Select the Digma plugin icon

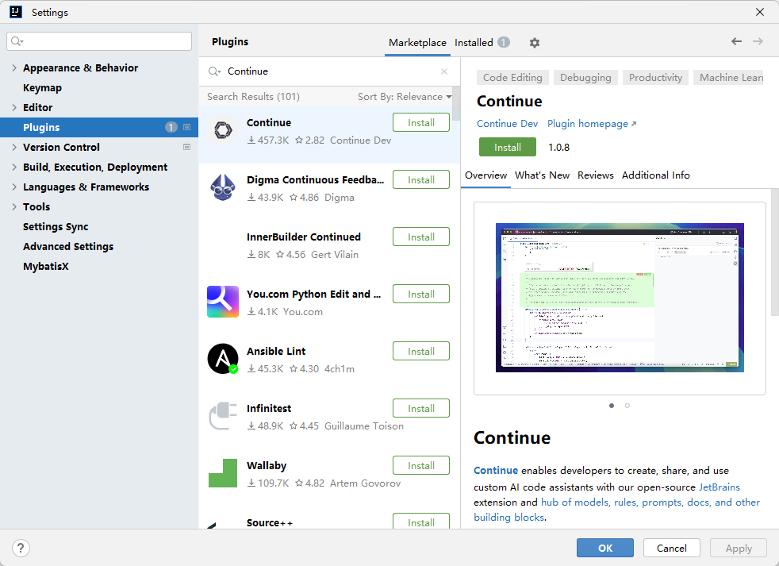coord(222,188)
